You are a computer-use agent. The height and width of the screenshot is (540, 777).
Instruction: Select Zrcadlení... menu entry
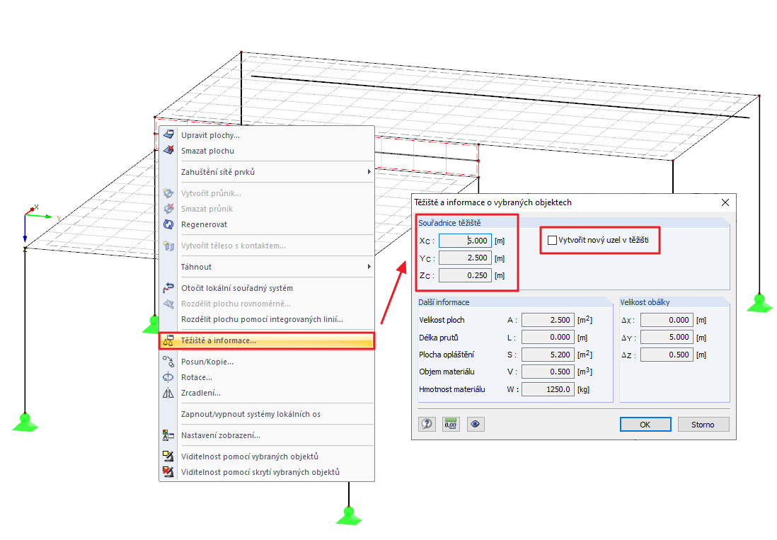[x=267, y=393]
